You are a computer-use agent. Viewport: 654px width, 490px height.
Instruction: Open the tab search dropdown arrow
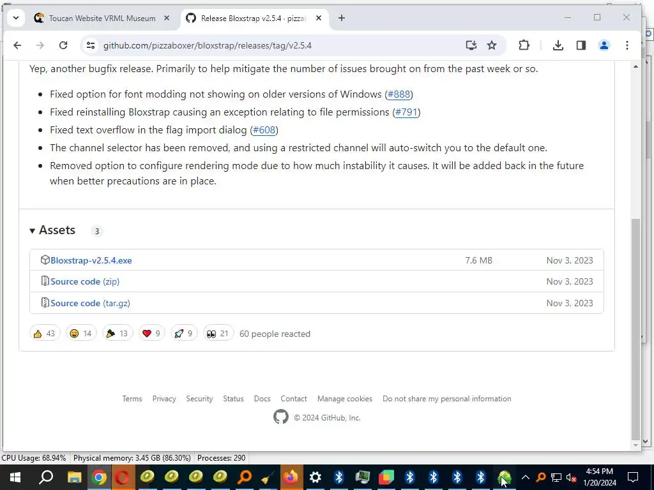pos(16,18)
